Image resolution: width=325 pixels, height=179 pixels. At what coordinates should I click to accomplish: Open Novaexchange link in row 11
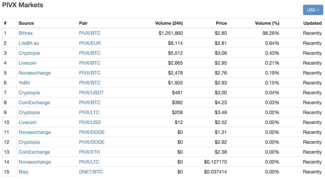pos(35,132)
